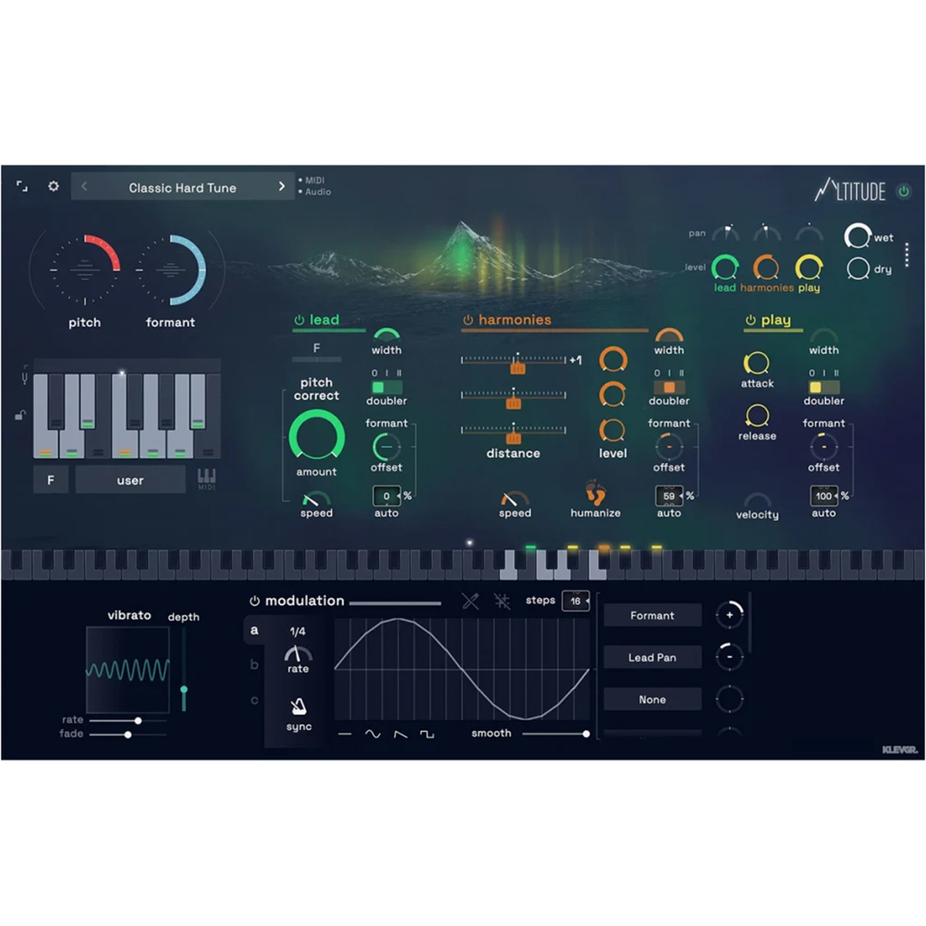
Task: Click the play doubler switch
Action: pyautogui.click(x=823, y=387)
